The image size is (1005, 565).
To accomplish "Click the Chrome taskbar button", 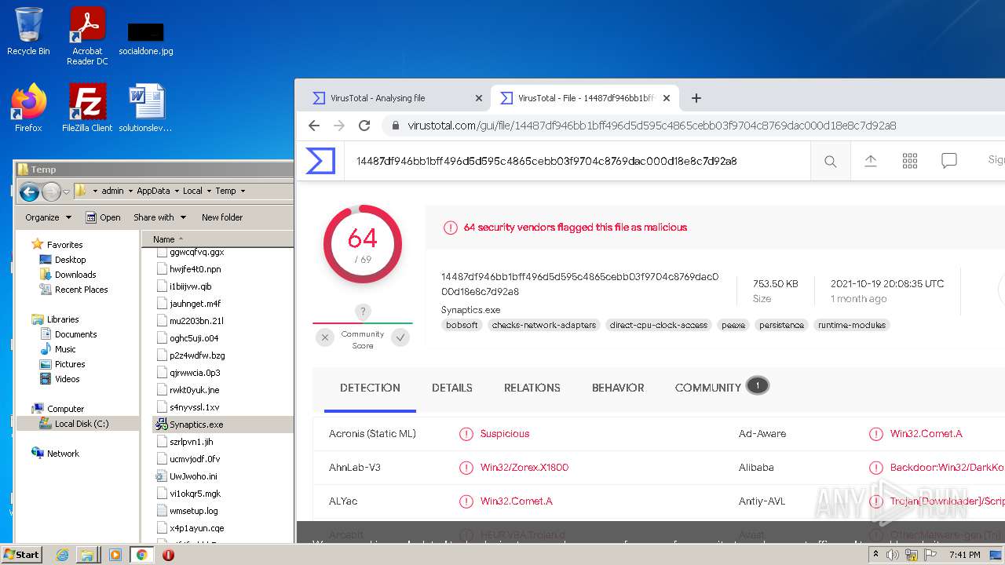I will tap(141, 555).
